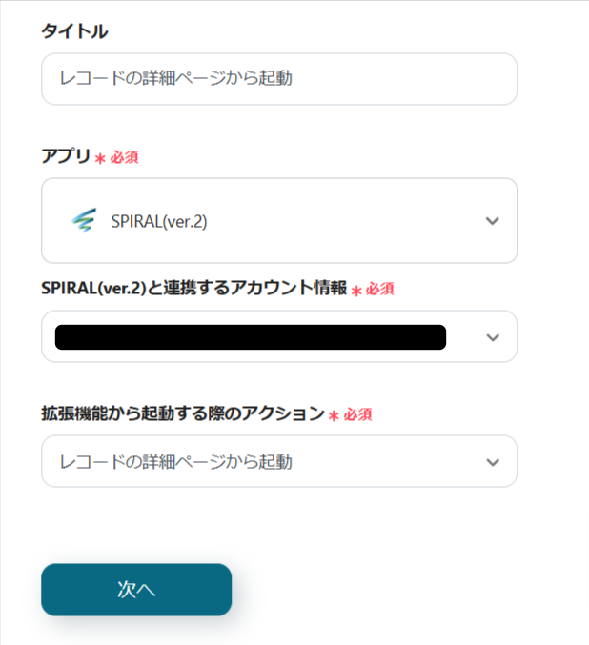Click red asterisk after アカウント情報 label

tap(356, 291)
